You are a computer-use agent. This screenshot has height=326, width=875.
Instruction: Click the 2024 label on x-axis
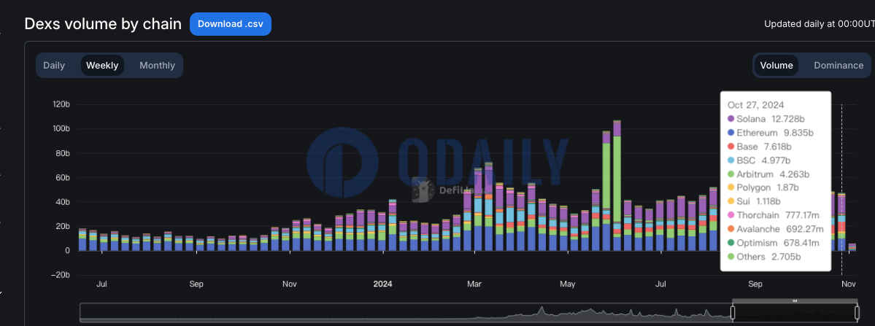tap(382, 283)
